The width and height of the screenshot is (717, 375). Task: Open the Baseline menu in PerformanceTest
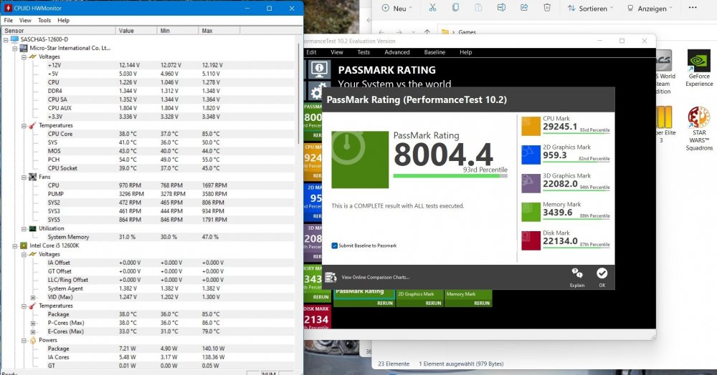click(435, 52)
